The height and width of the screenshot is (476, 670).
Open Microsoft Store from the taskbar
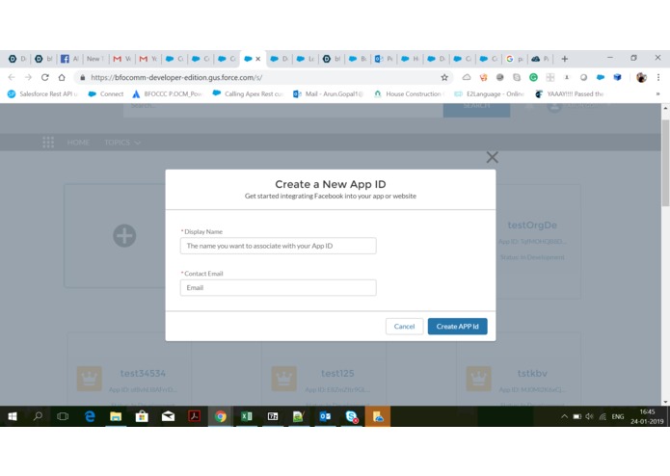click(142, 416)
